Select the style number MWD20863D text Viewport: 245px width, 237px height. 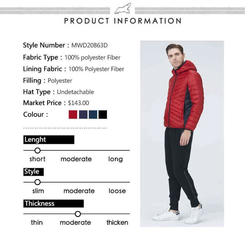(89, 45)
